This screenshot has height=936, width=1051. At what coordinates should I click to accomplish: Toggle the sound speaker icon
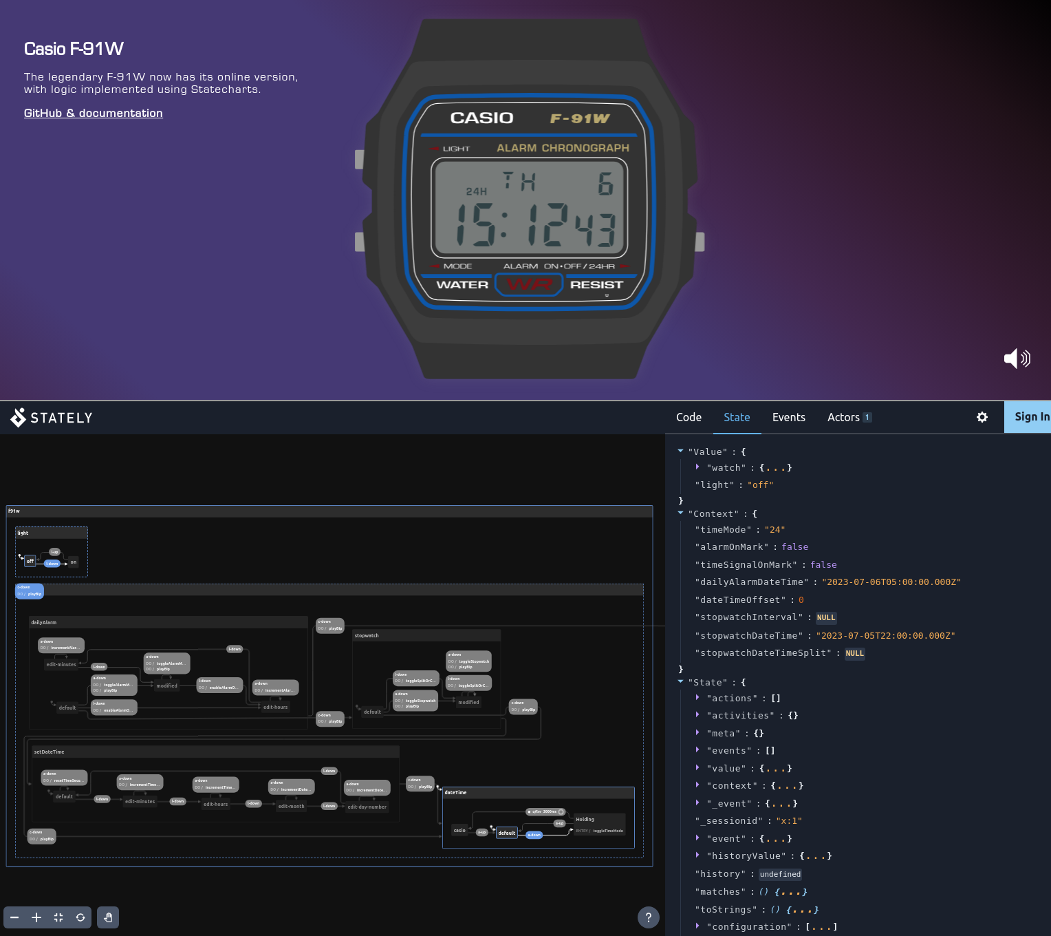click(x=1017, y=359)
